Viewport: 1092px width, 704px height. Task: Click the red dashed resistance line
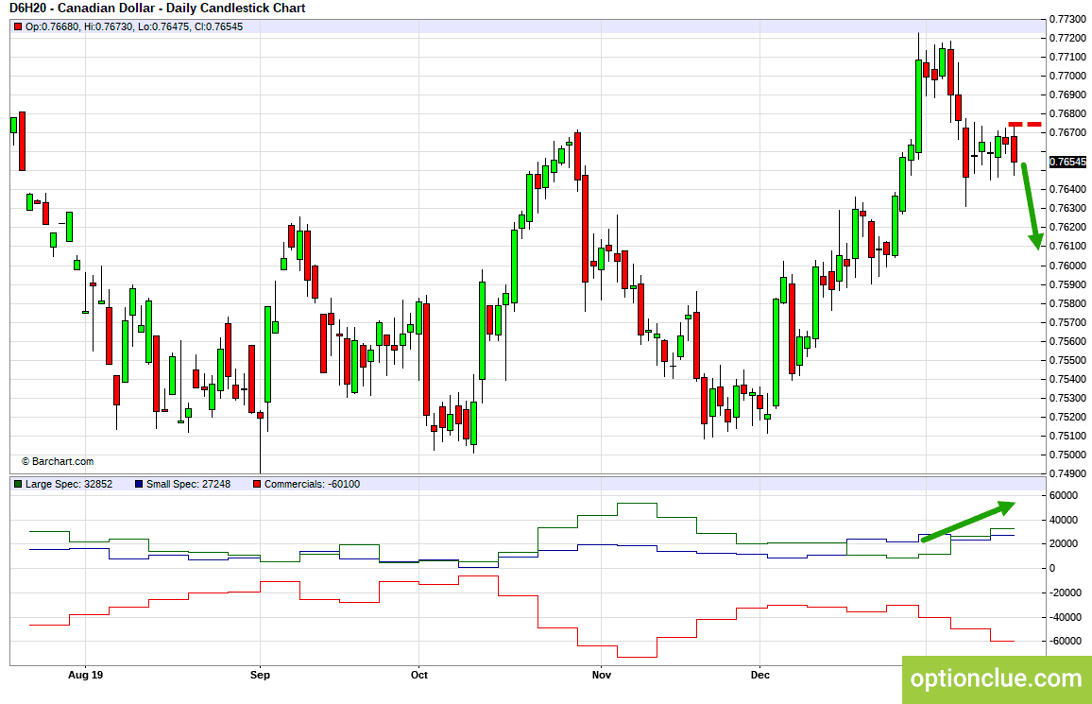point(1024,125)
